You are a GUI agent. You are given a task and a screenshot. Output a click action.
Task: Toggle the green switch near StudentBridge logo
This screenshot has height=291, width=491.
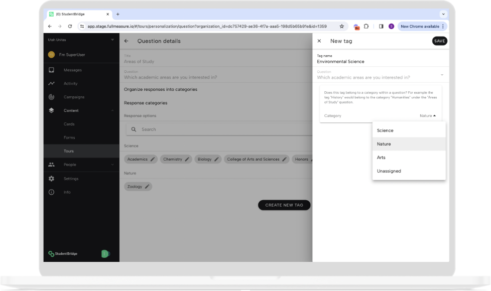point(105,254)
